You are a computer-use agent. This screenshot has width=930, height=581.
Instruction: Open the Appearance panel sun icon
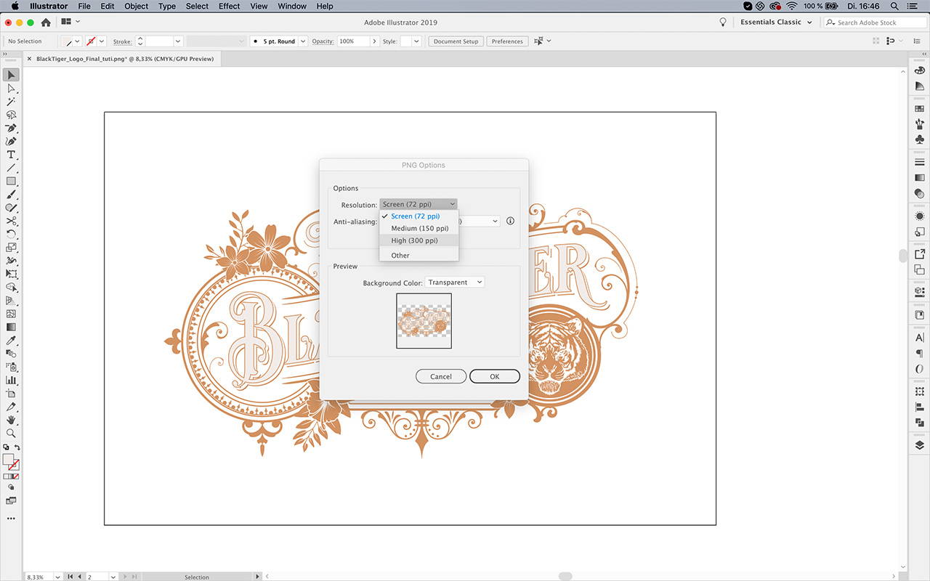point(919,216)
